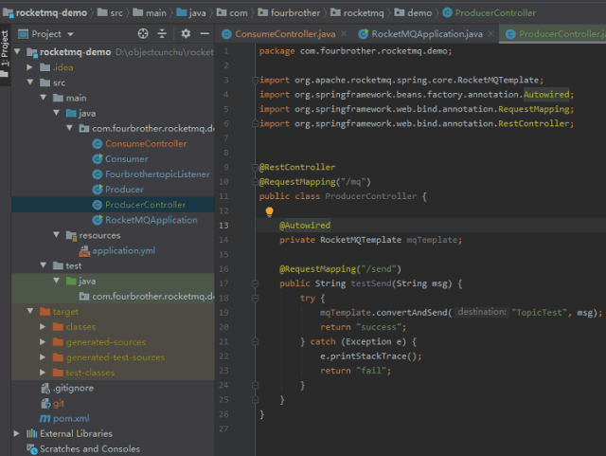
Task: Collapse the test folder
Action: pos(44,265)
